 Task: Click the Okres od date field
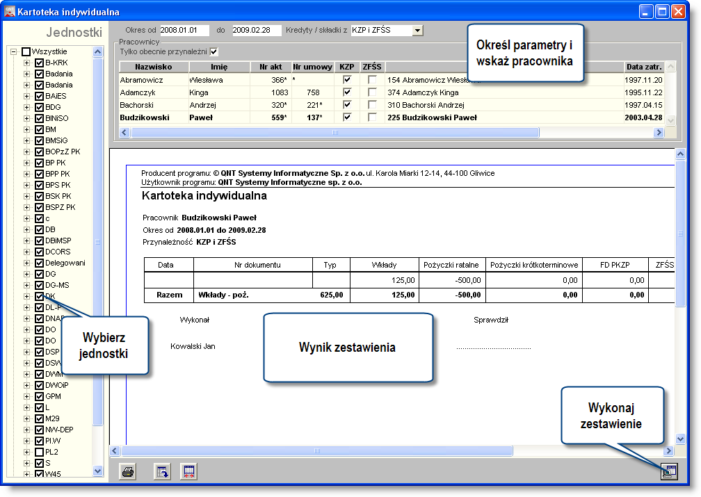pos(184,31)
